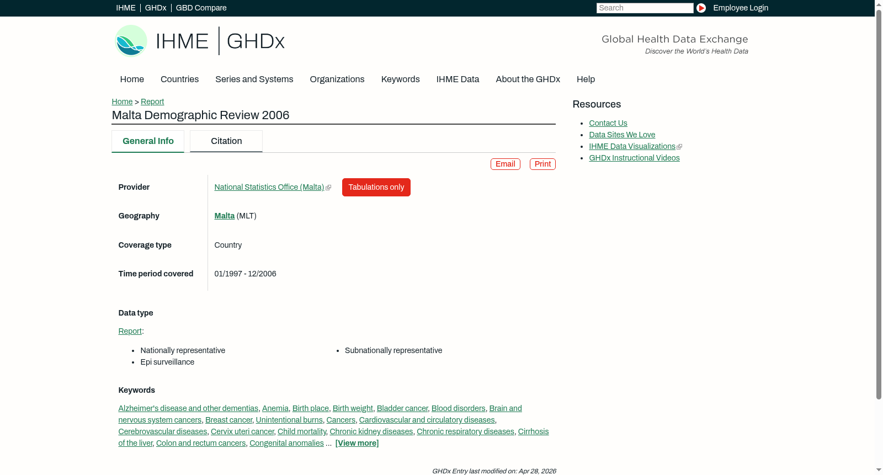Open Colon and rectum cancers keyword
This screenshot has width=883, height=475.
click(201, 443)
